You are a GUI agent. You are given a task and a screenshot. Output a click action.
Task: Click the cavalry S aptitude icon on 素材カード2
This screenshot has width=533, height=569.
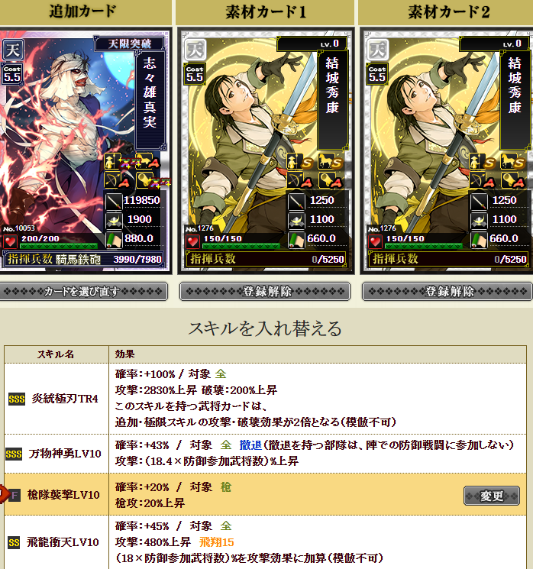513,162
